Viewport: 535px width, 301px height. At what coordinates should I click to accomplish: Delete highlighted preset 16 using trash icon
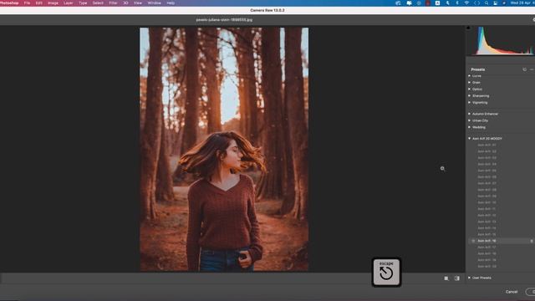point(532,241)
